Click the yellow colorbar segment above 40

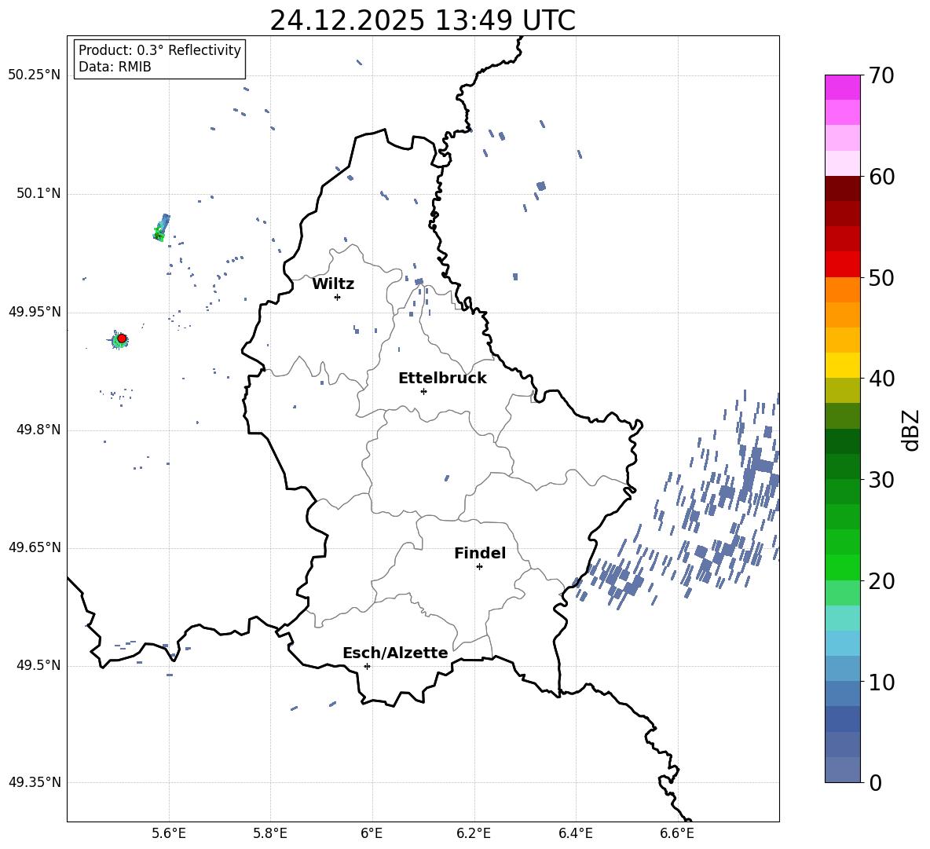[x=843, y=365]
